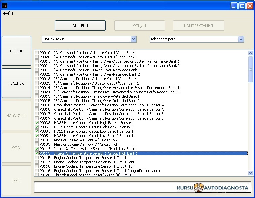
Task: Open the DiaLink J2534 adapter dropdown
Action: click(133, 39)
